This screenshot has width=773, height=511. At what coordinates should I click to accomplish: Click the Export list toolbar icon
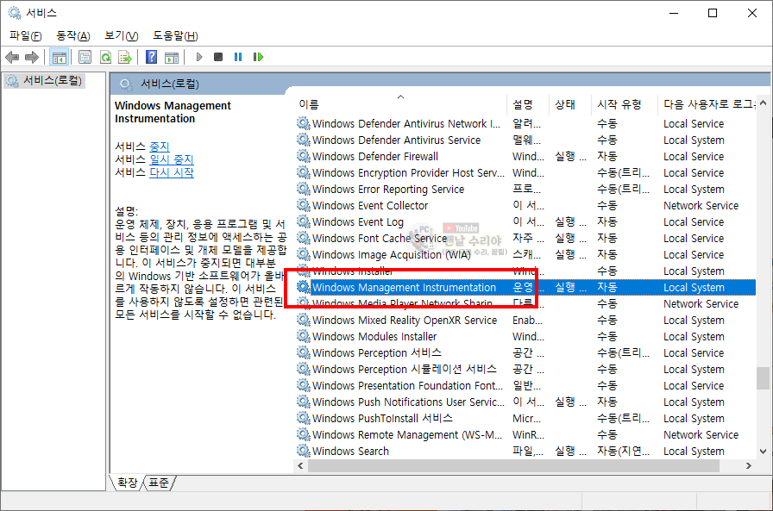tap(125, 57)
